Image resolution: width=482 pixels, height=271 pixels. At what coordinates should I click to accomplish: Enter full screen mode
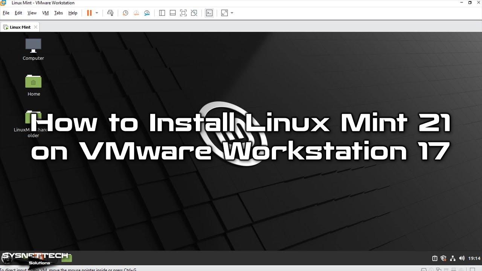(183, 13)
